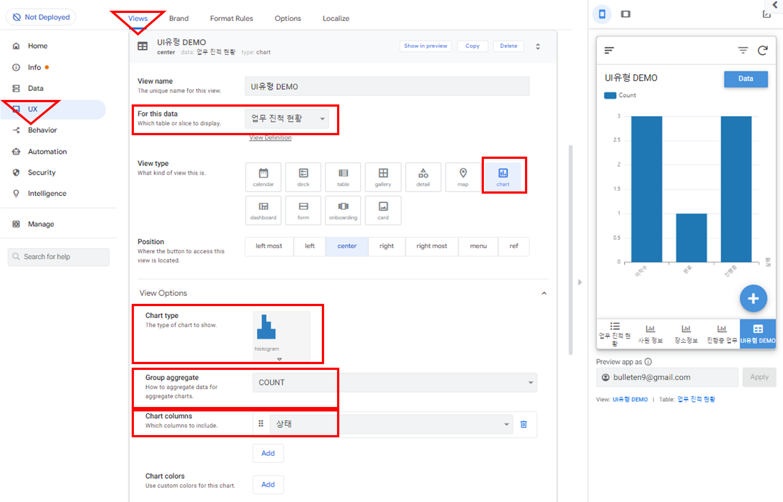Click the Not Deployed status button

click(41, 17)
